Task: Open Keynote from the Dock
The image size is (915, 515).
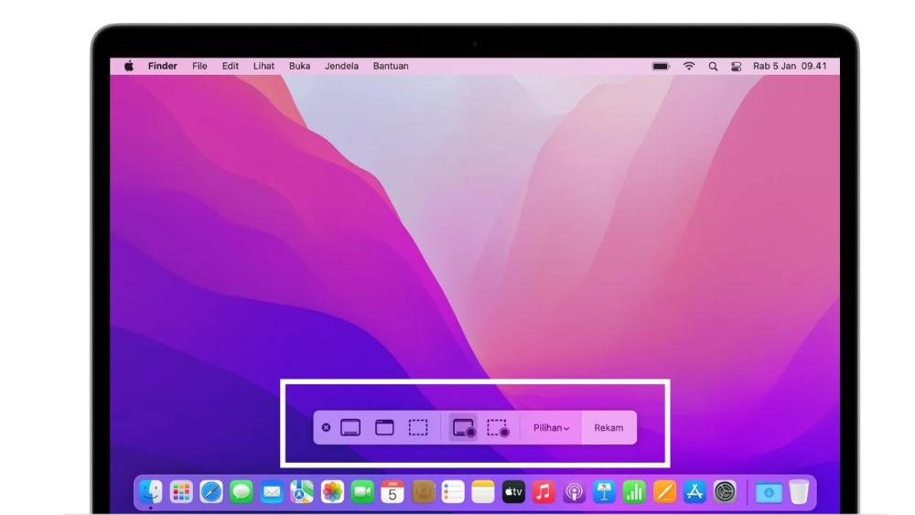Action: (604, 492)
